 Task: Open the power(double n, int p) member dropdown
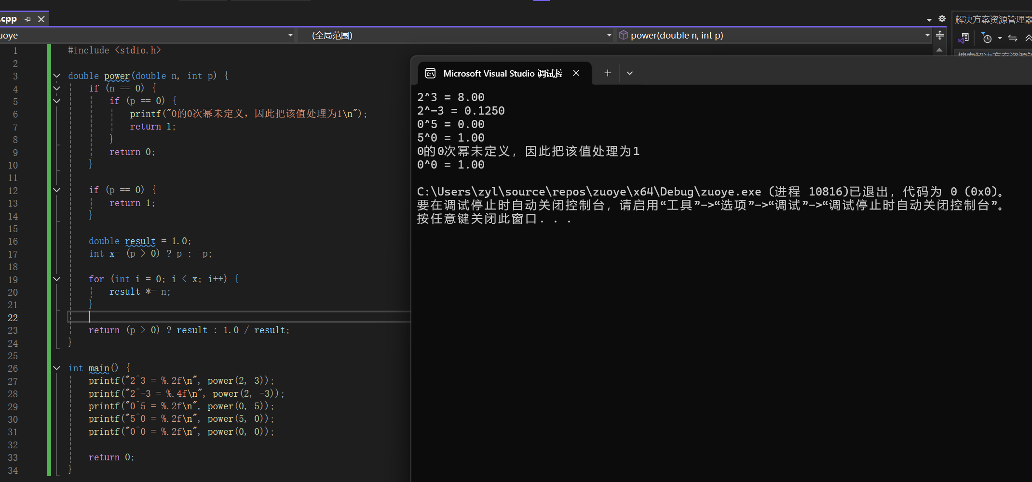(774, 35)
